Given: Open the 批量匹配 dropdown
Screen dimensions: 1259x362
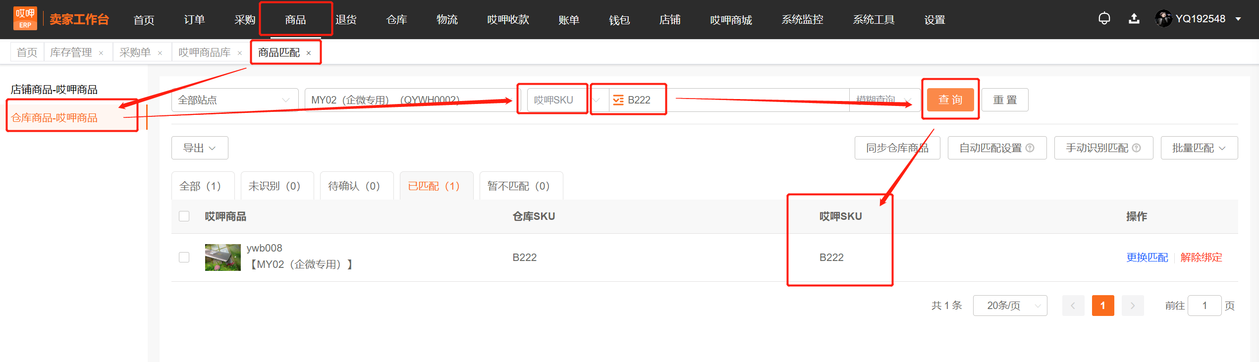Looking at the screenshot, I should (x=1199, y=148).
